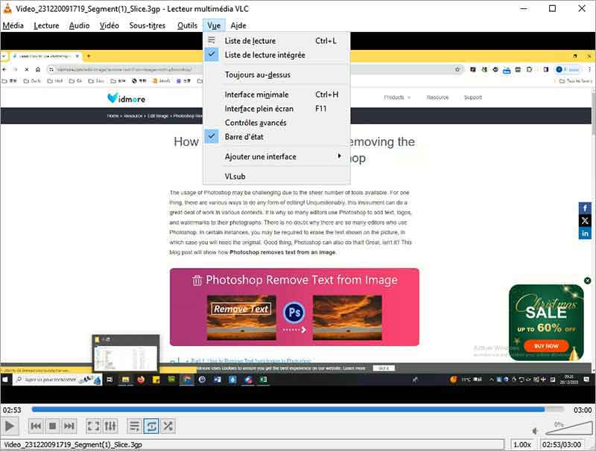Skip to the next media track

(x=69, y=426)
